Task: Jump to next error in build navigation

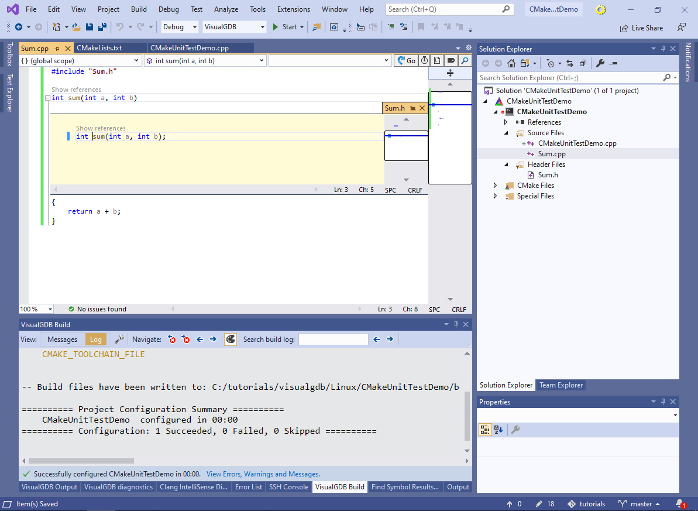Action: point(186,339)
